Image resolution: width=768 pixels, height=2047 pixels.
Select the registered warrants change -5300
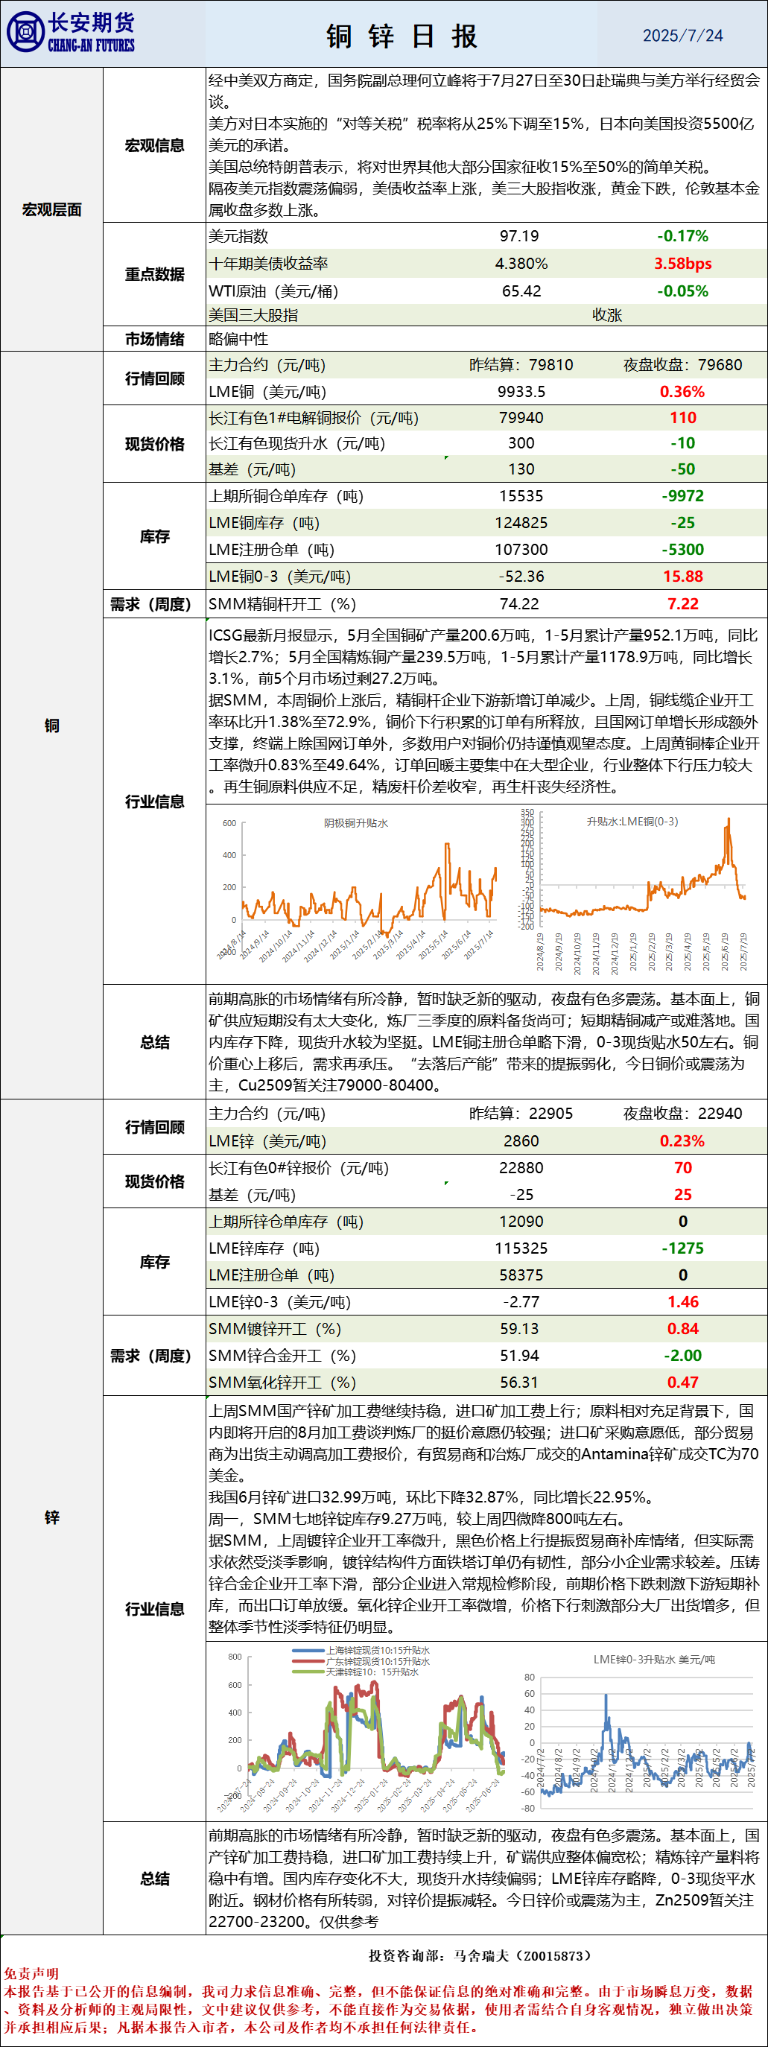coord(683,550)
